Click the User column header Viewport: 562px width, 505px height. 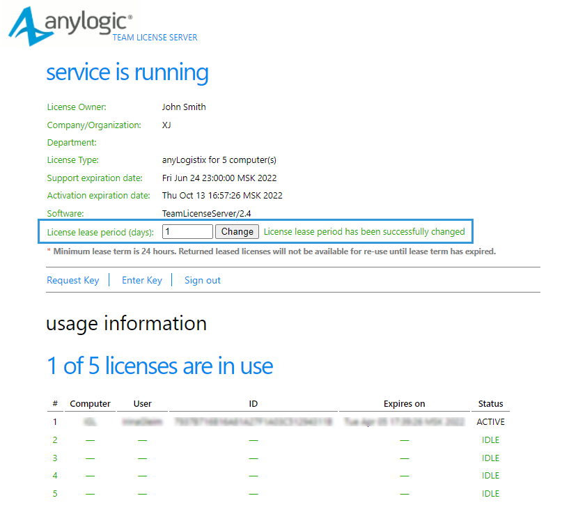(143, 403)
